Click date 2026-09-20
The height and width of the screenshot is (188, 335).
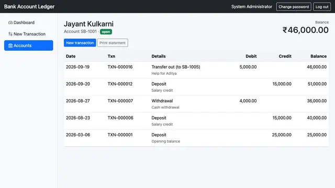(78, 84)
